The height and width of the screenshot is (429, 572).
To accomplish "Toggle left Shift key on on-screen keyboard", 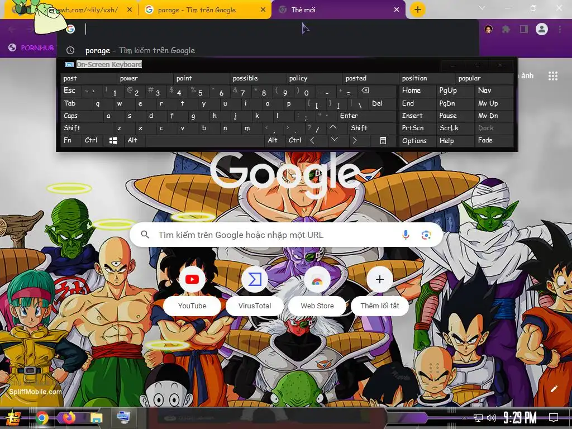I will (87, 128).
